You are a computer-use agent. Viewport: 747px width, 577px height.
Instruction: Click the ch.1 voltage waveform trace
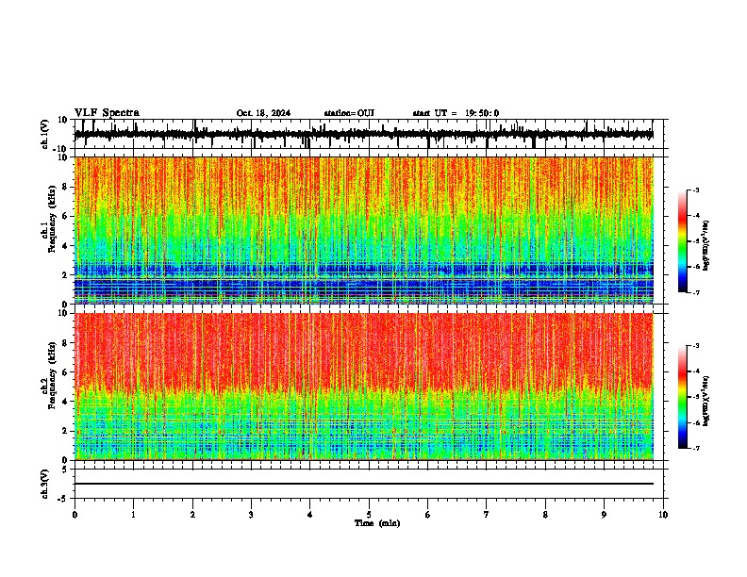point(363,134)
